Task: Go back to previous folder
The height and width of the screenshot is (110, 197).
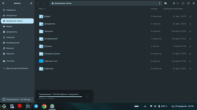Action: pos(38,3)
